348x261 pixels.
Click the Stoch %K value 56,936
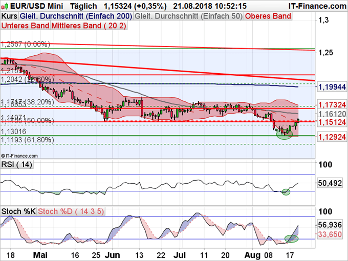(330, 225)
